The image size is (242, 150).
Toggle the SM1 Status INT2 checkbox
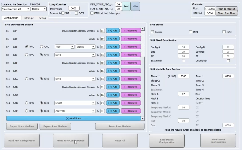pos(224,32)
